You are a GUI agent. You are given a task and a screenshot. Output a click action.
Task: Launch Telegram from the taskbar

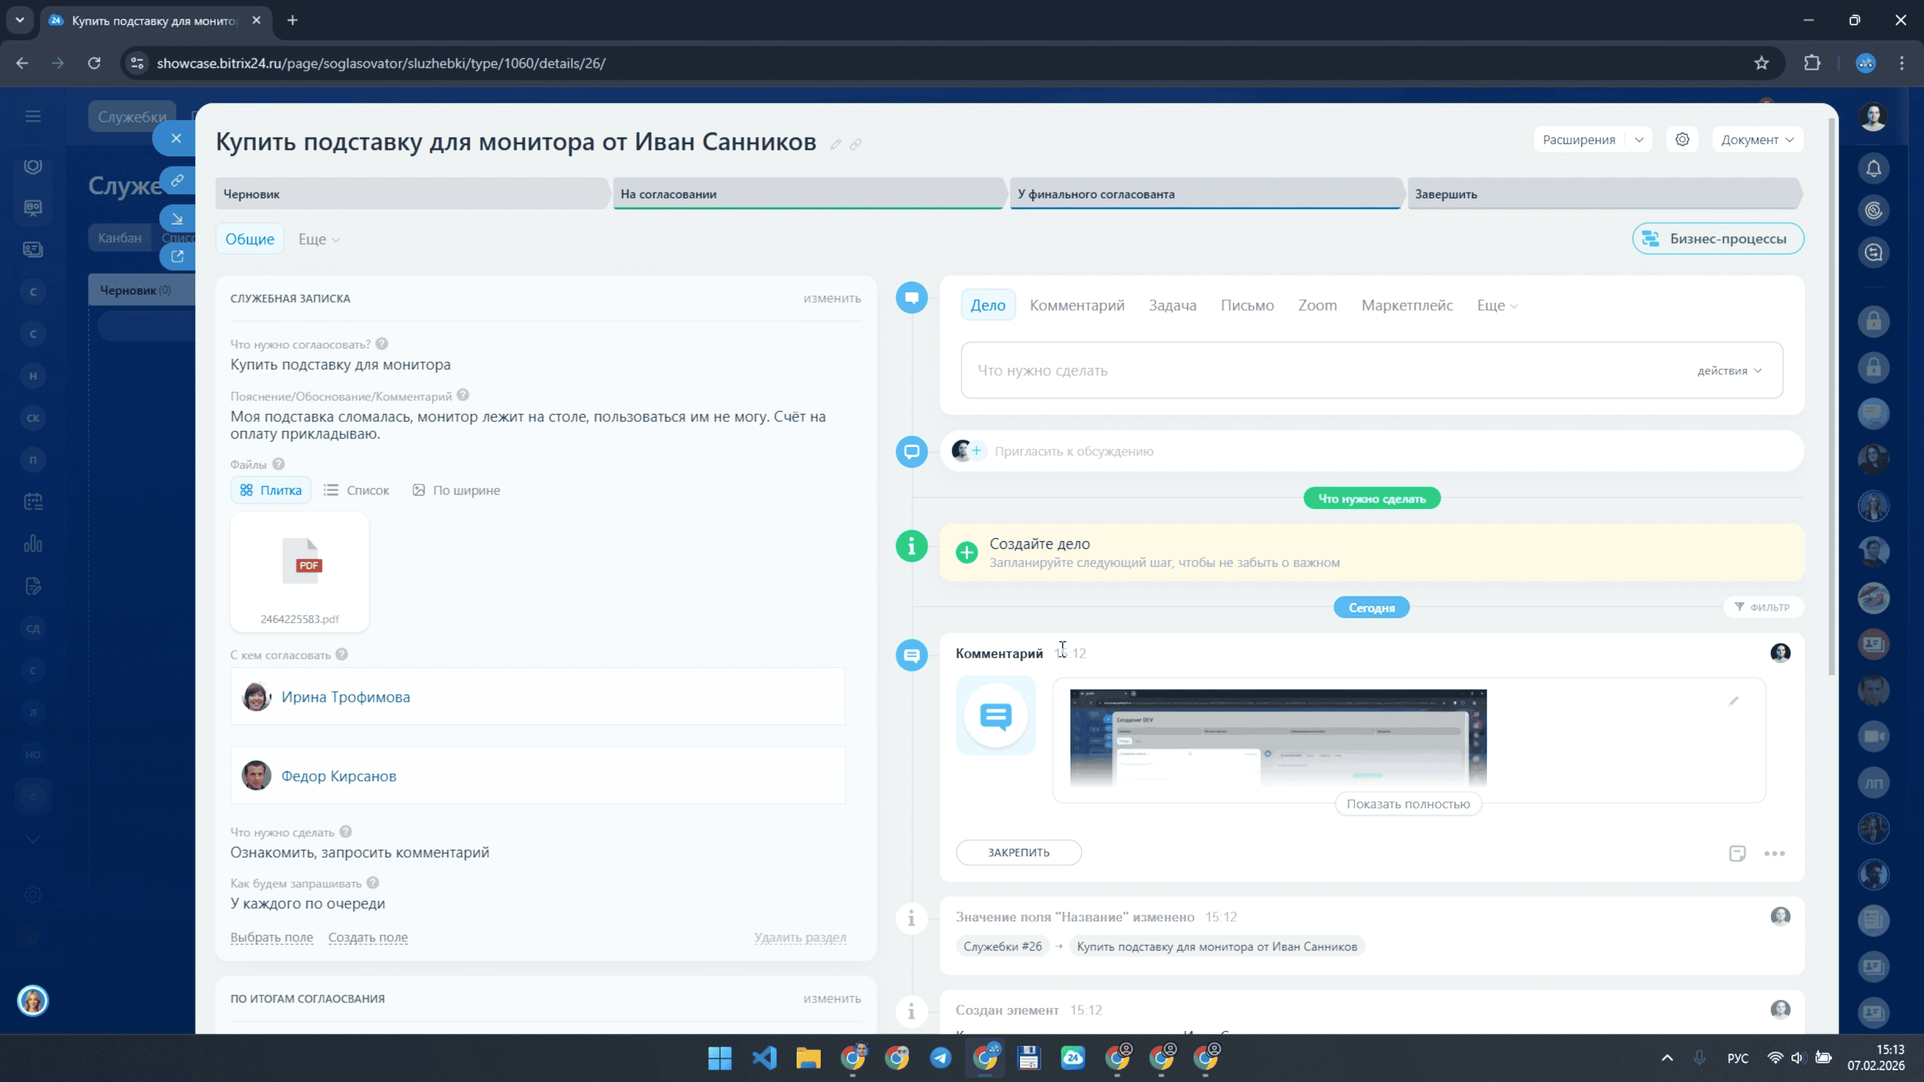940,1057
